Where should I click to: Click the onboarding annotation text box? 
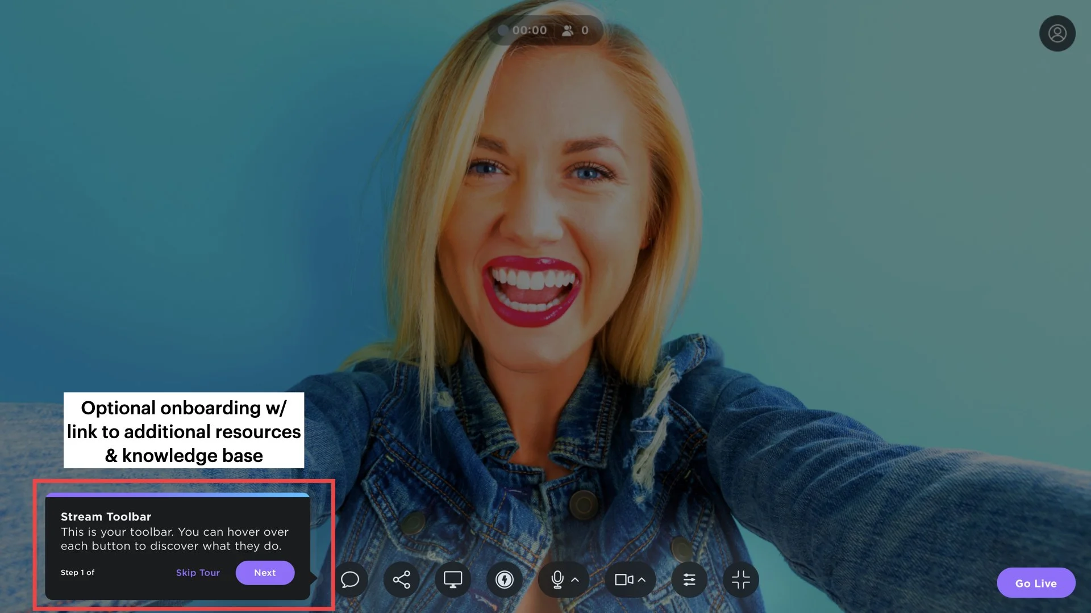184,431
